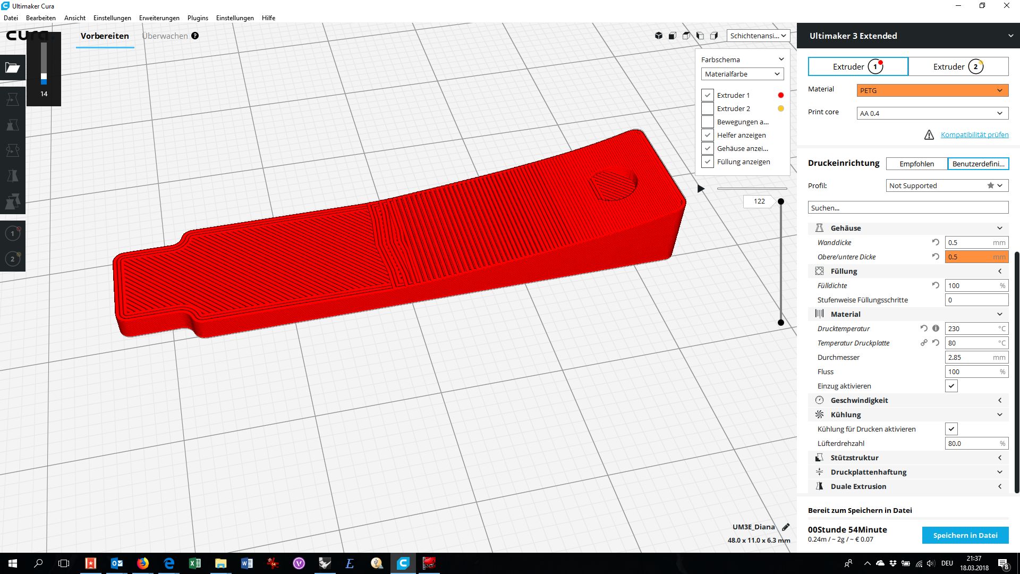The image size is (1020, 574).
Task: Open the Kompatibilität prüfen link
Action: click(x=974, y=134)
